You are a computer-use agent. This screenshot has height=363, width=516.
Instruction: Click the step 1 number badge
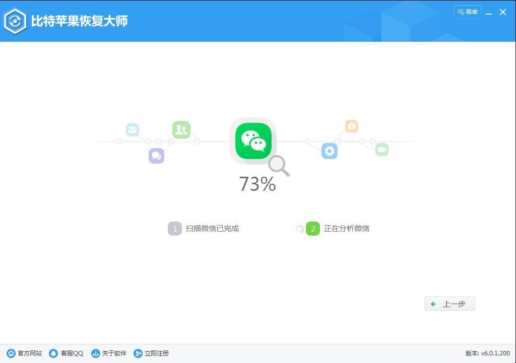(175, 229)
